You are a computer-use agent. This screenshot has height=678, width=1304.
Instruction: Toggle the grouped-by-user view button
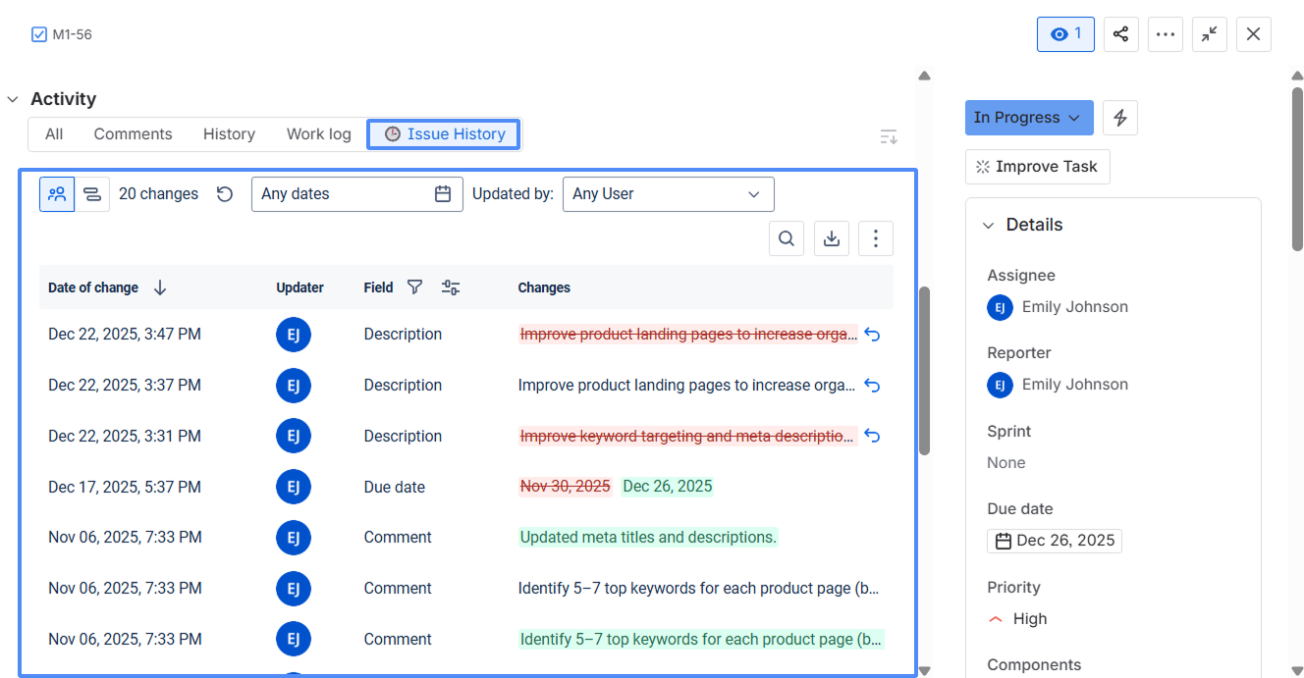coord(57,194)
